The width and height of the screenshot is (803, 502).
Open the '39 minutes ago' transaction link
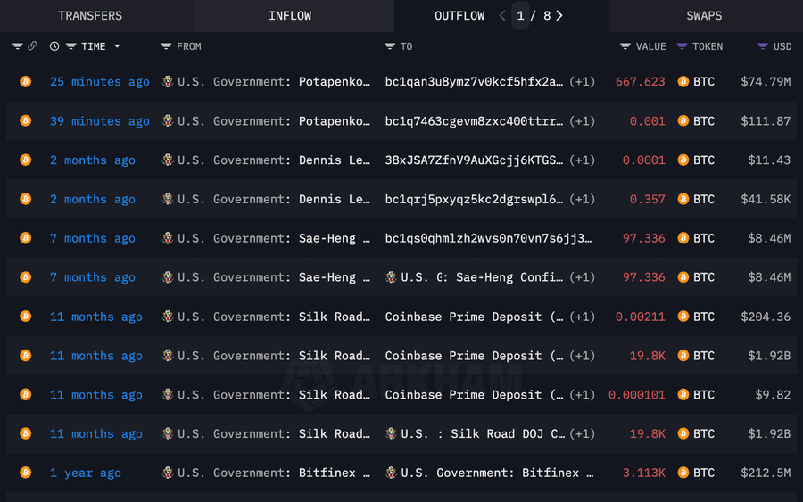tap(100, 121)
